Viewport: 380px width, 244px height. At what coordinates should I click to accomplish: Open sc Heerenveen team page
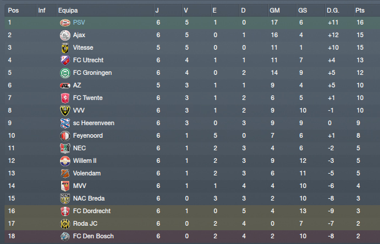pyautogui.click(x=93, y=123)
